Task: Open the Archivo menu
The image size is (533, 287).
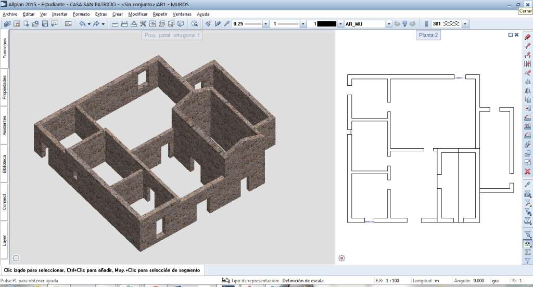Action: [x=10, y=14]
